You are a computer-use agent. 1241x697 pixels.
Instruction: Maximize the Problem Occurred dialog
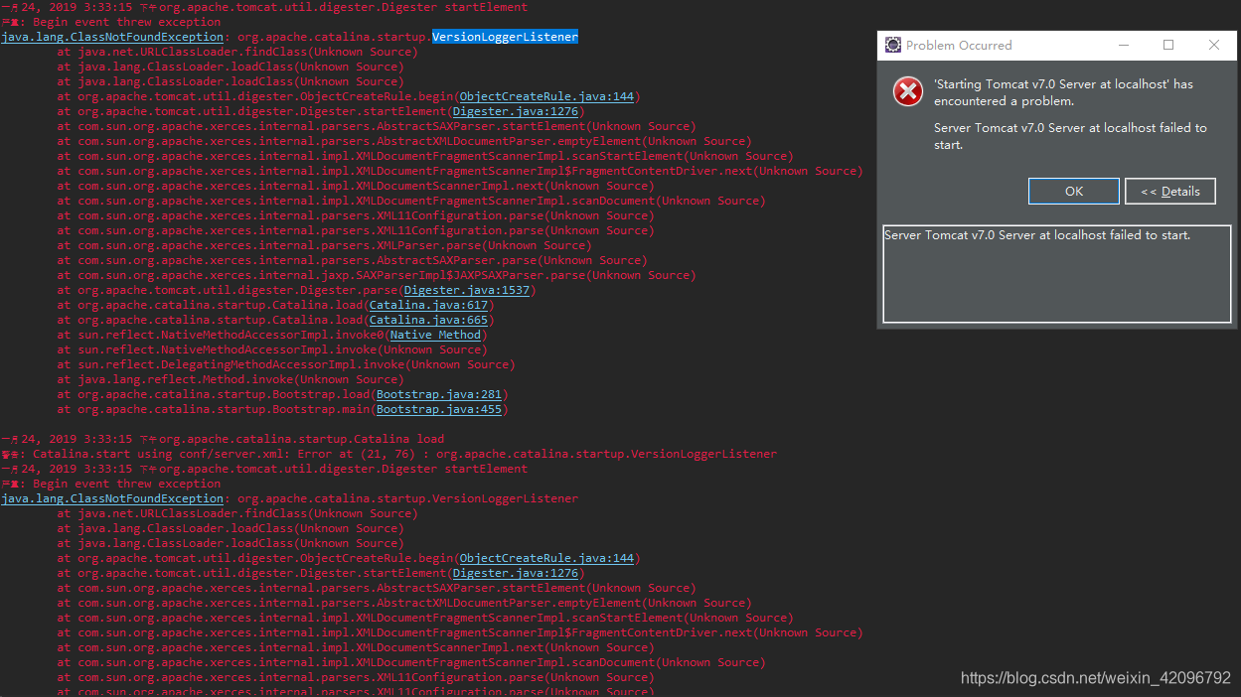point(1168,45)
